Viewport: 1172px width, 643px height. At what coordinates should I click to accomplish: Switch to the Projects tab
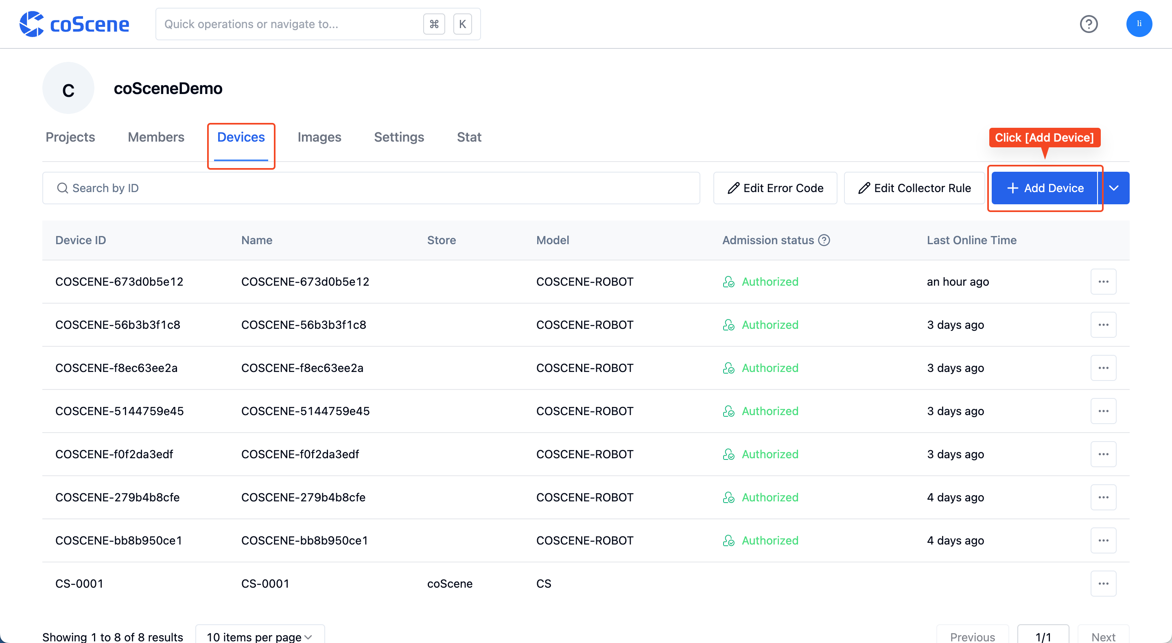click(x=70, y=137)
